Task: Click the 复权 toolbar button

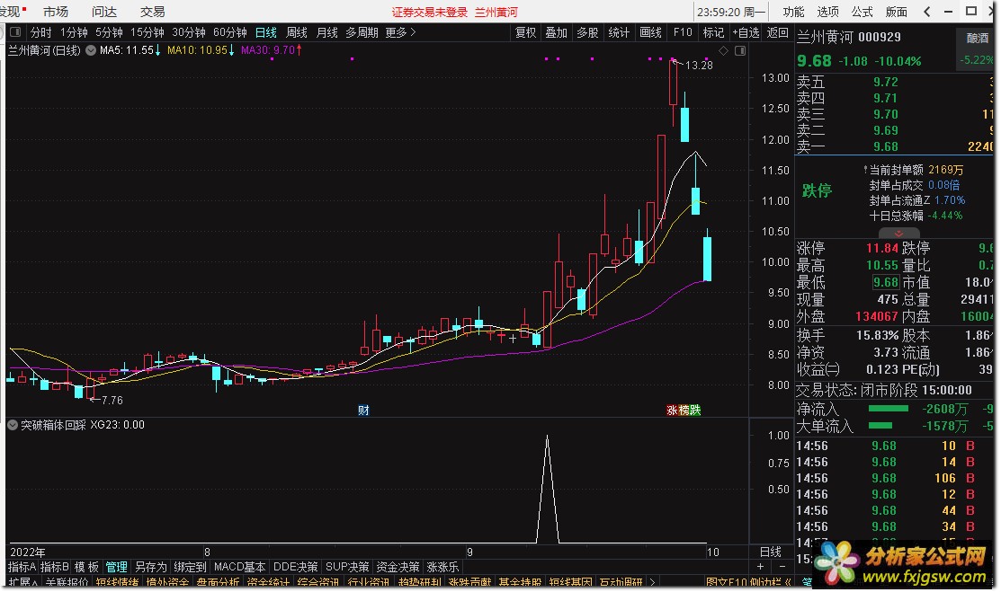Action: click(525, 32)
